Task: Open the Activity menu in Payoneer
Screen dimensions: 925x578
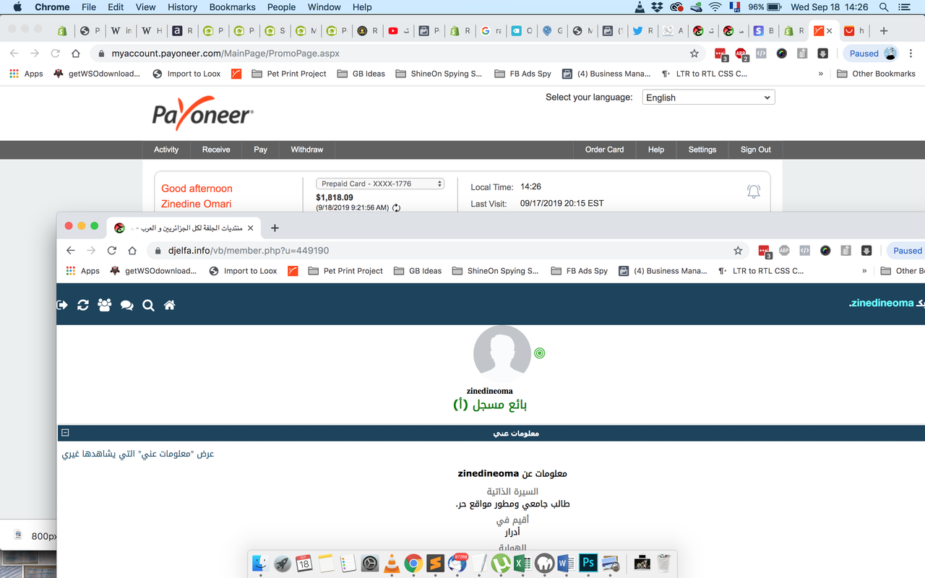Action: 166,150
